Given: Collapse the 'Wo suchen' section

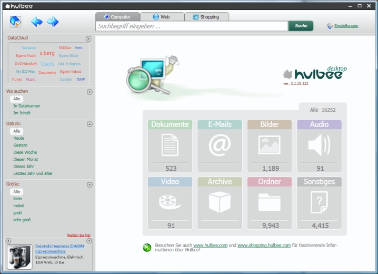Looking at the screenshot, I should pyautogui.click(x=89, y=92).
